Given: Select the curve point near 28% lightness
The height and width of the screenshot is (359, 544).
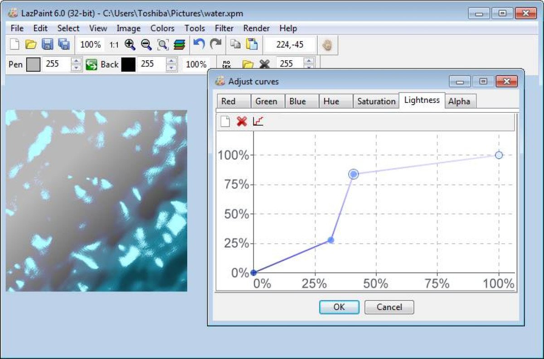Looking at the screenshot, I should (x=331, y=240).
